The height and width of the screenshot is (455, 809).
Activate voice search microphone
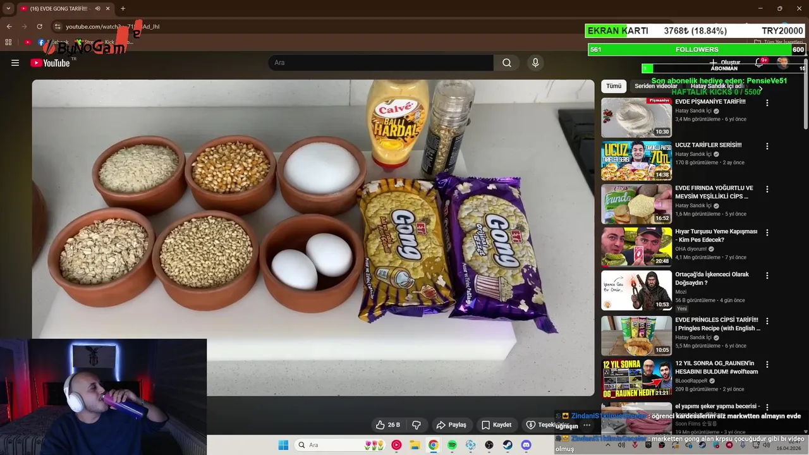click(x=535, y=63)
